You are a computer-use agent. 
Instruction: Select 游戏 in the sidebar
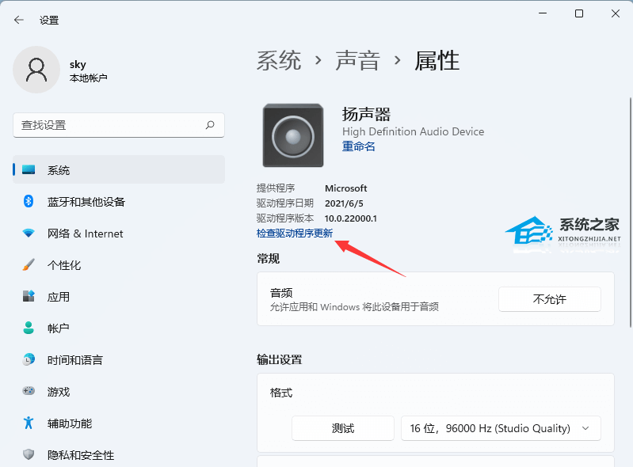click(119, 391)
